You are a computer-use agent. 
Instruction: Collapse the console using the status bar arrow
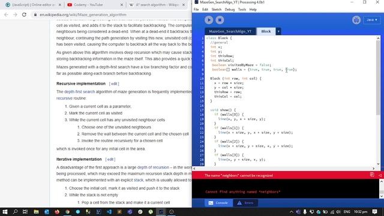pos(380,175)
